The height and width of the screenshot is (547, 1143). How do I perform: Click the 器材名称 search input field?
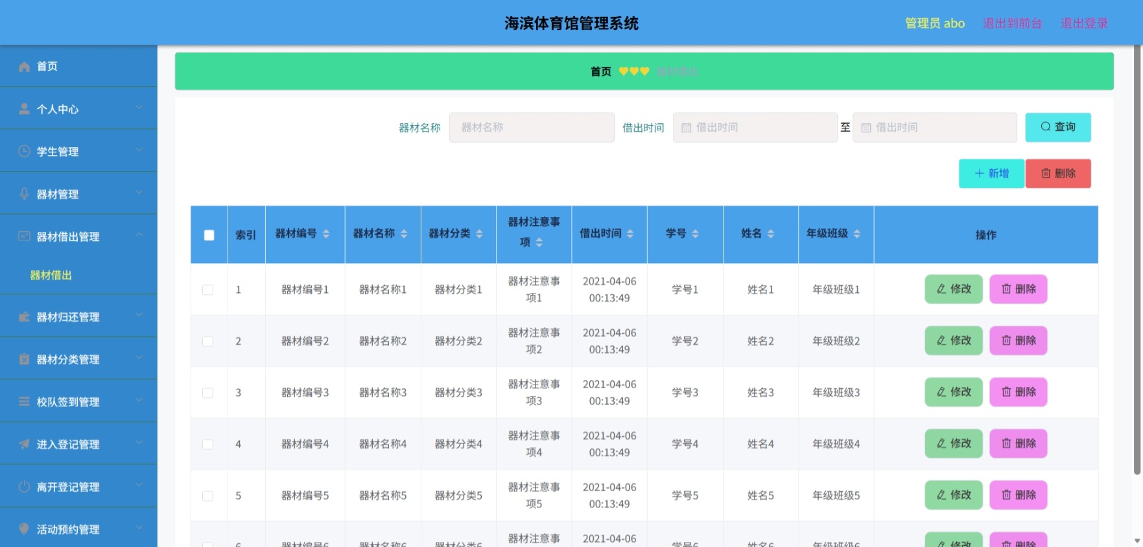(x=532, y=128)
